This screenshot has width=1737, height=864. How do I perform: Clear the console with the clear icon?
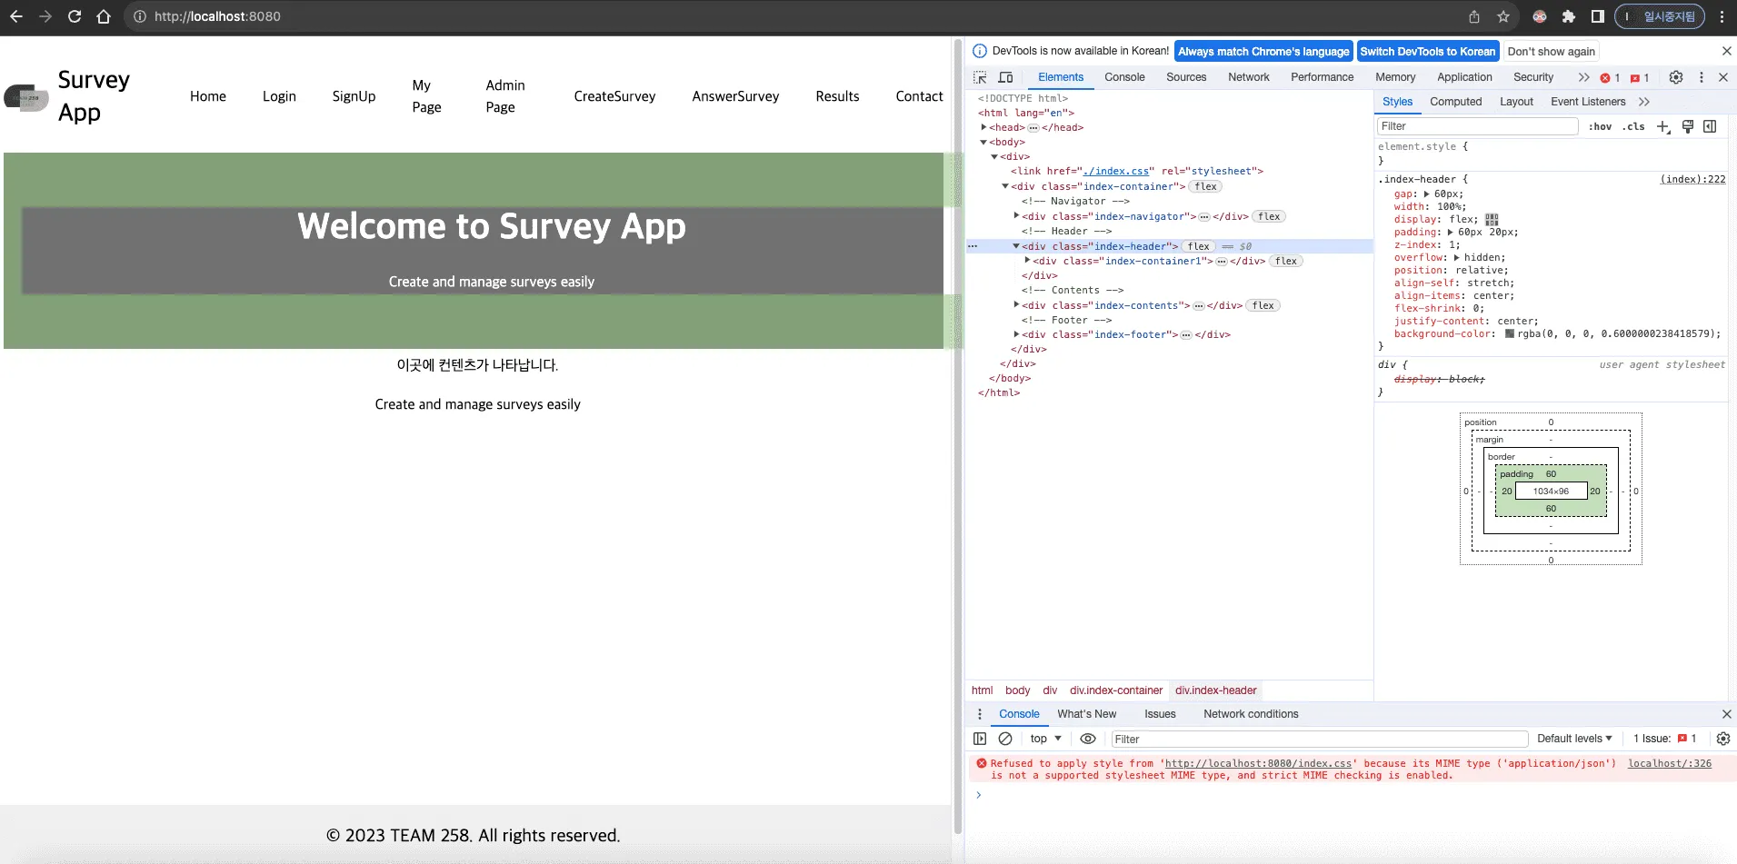tap(1005, 739)
